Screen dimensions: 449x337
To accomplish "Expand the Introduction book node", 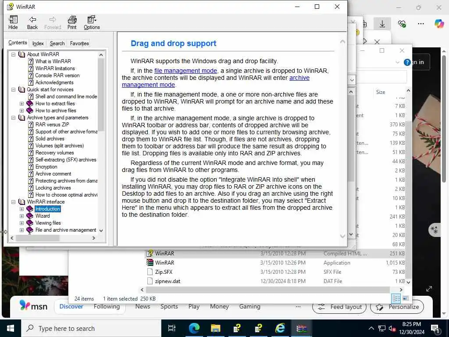I will pyautogui.click(x=21, y=209).
